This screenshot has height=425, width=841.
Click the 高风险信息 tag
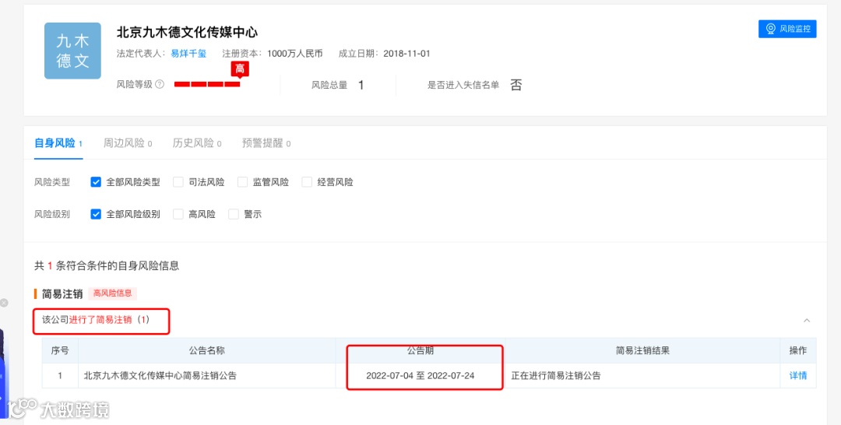coord(113,293)
